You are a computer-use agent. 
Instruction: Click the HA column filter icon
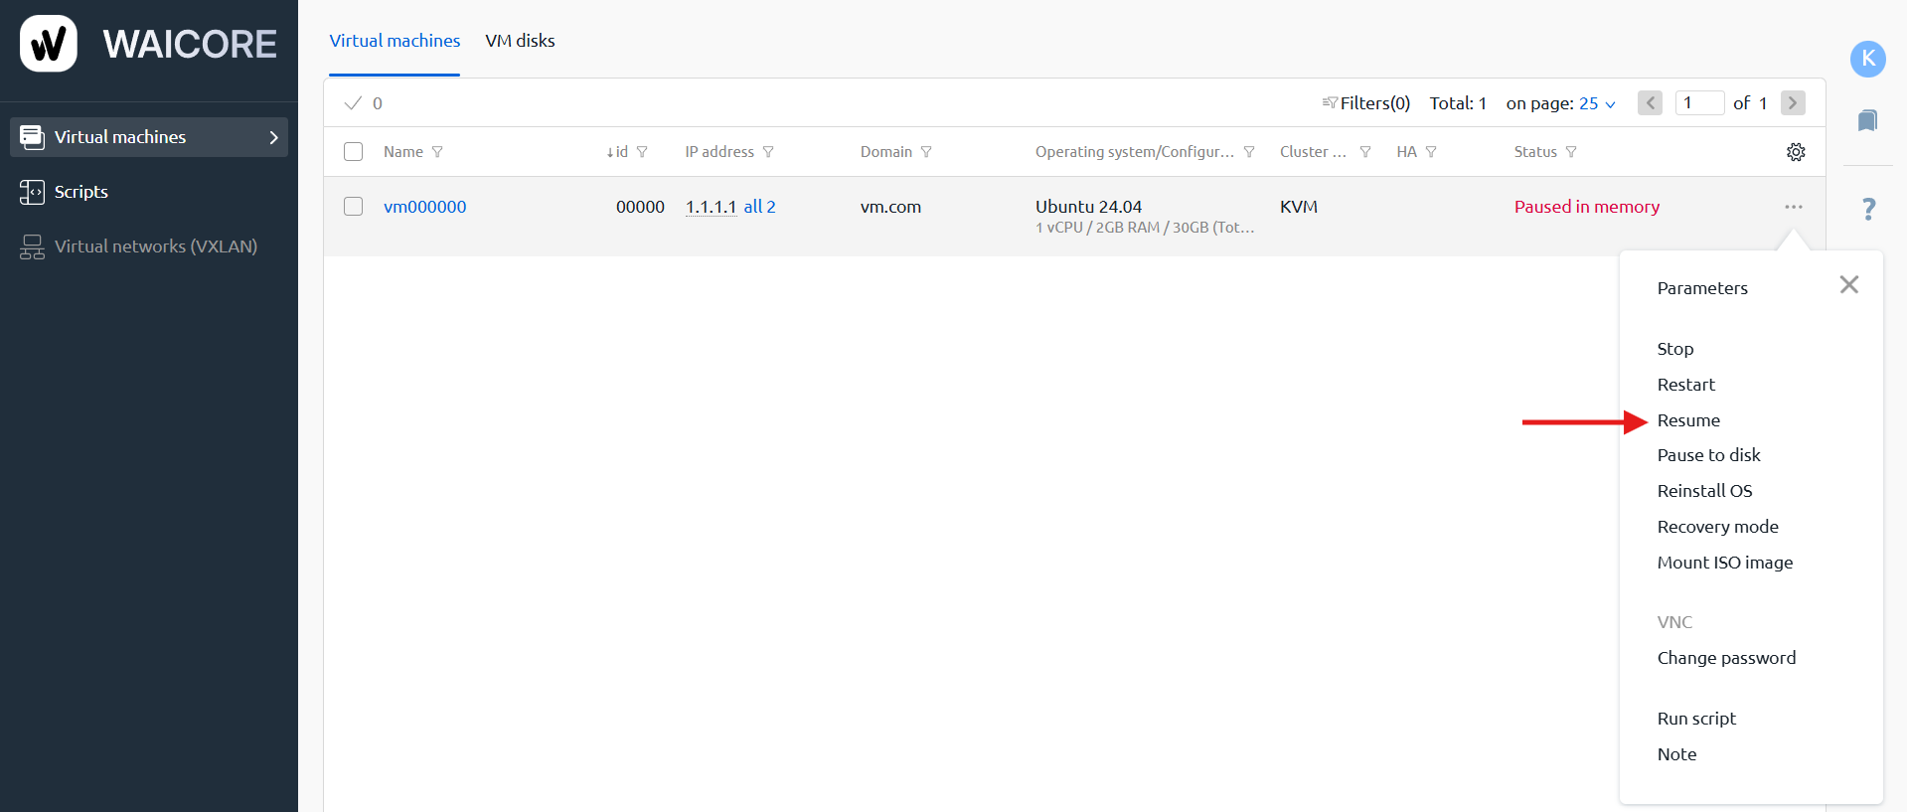click(x=1431, y=152)
